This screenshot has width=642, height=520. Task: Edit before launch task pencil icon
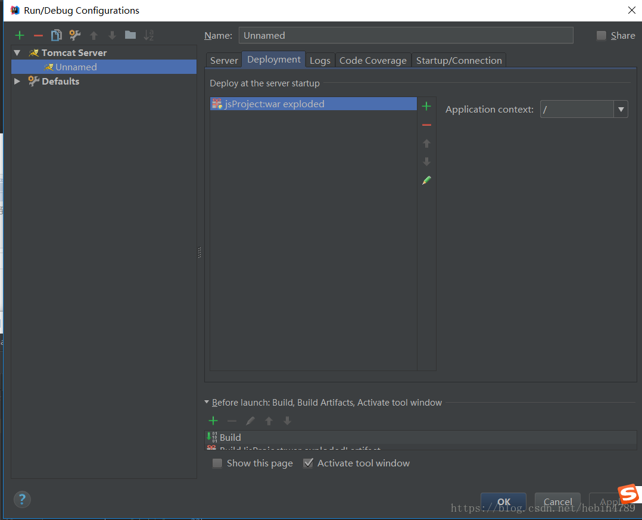250,421
